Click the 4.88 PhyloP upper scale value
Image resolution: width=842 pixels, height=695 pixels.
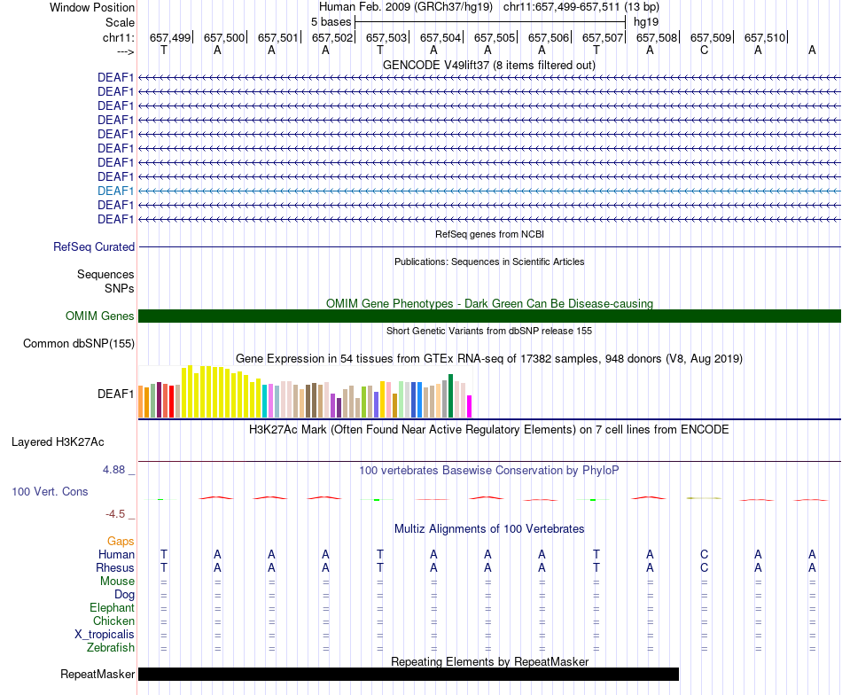coord(113,470)
